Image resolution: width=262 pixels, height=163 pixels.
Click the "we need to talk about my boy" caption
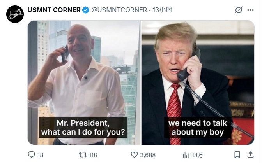click(x=198, y=128)
